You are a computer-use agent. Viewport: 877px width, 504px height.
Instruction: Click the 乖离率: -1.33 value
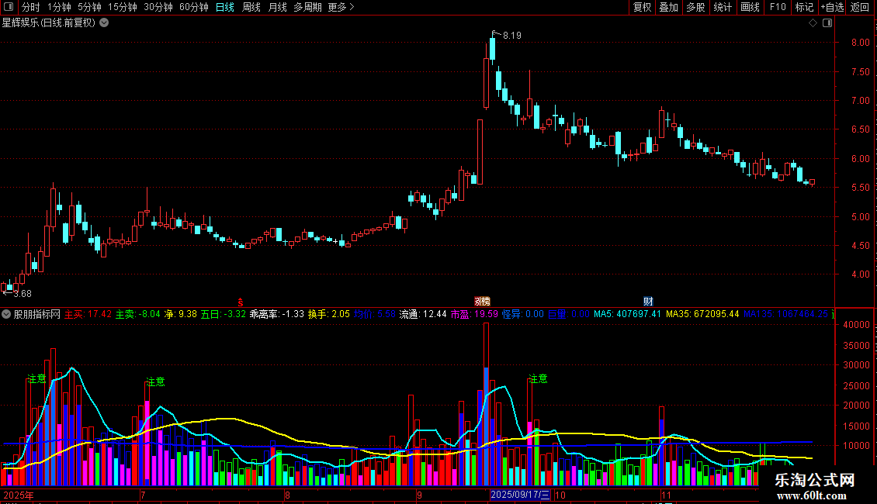pos(277,314)
